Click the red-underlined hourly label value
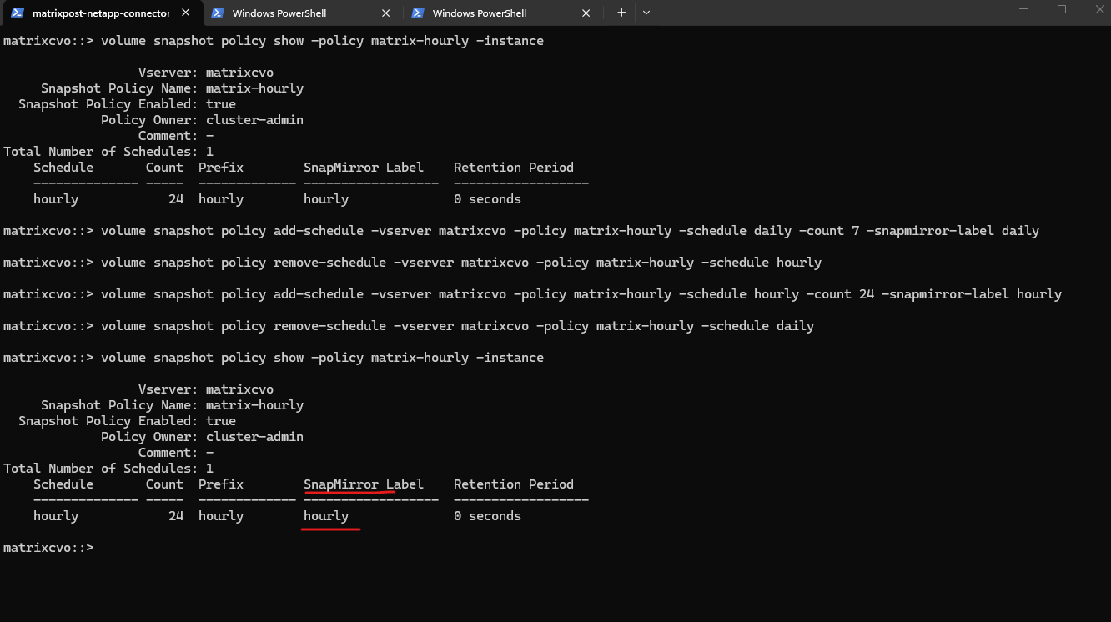This screenshot has width=1111, height=622. click(326, 516)
